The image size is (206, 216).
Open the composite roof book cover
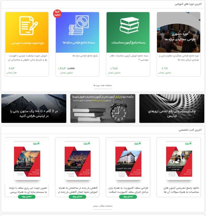[x=128, y=161]
